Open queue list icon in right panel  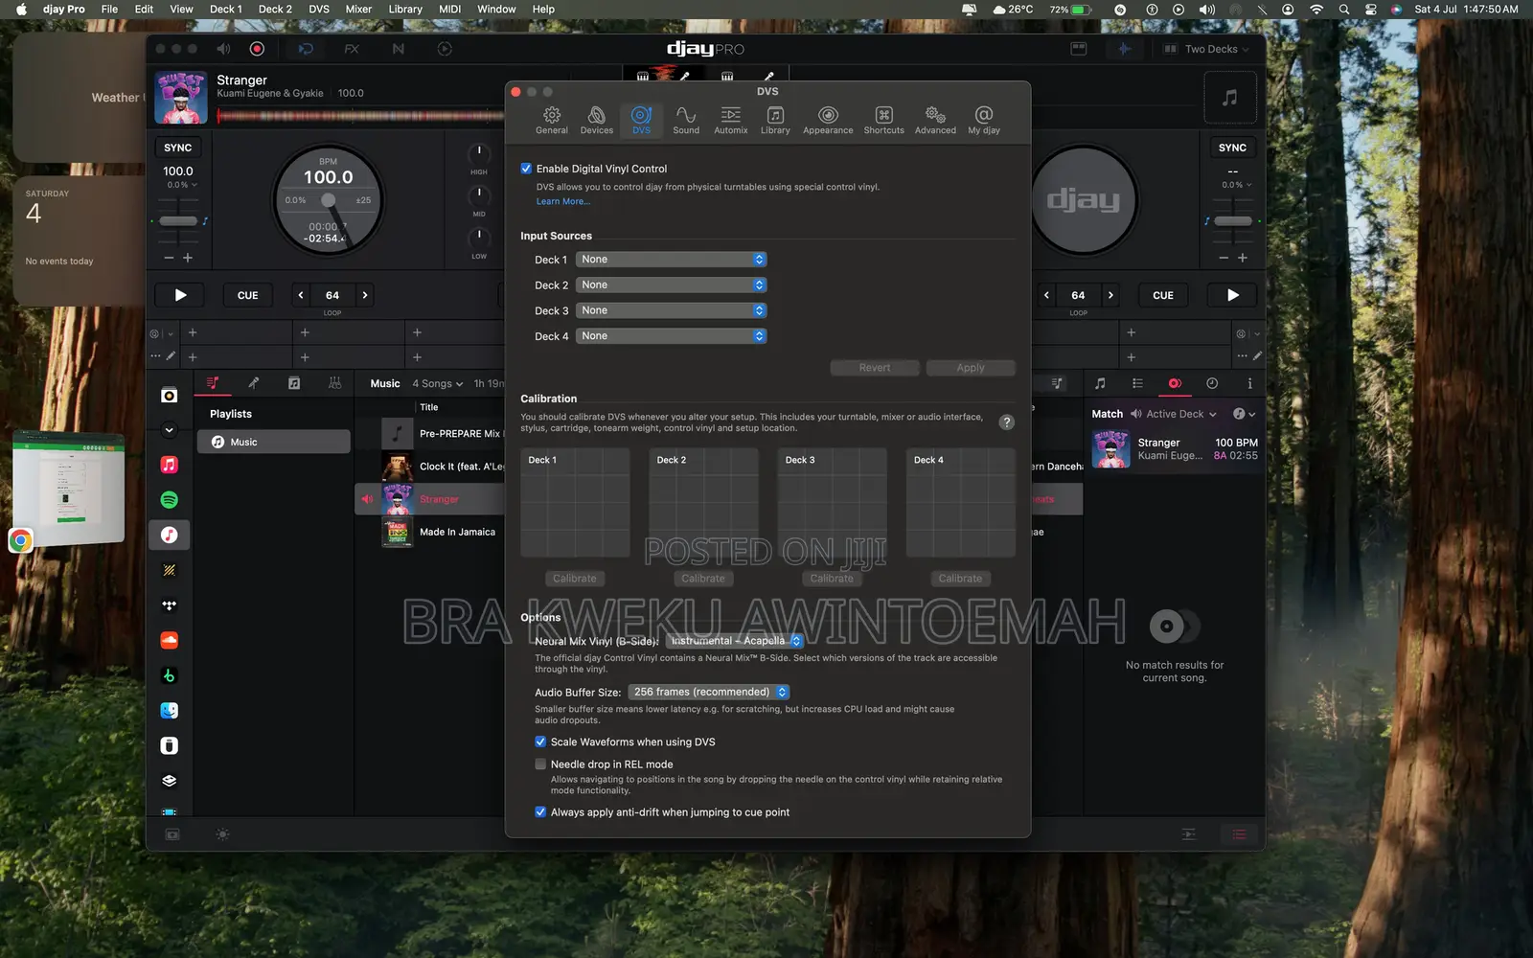point(1137,383)
